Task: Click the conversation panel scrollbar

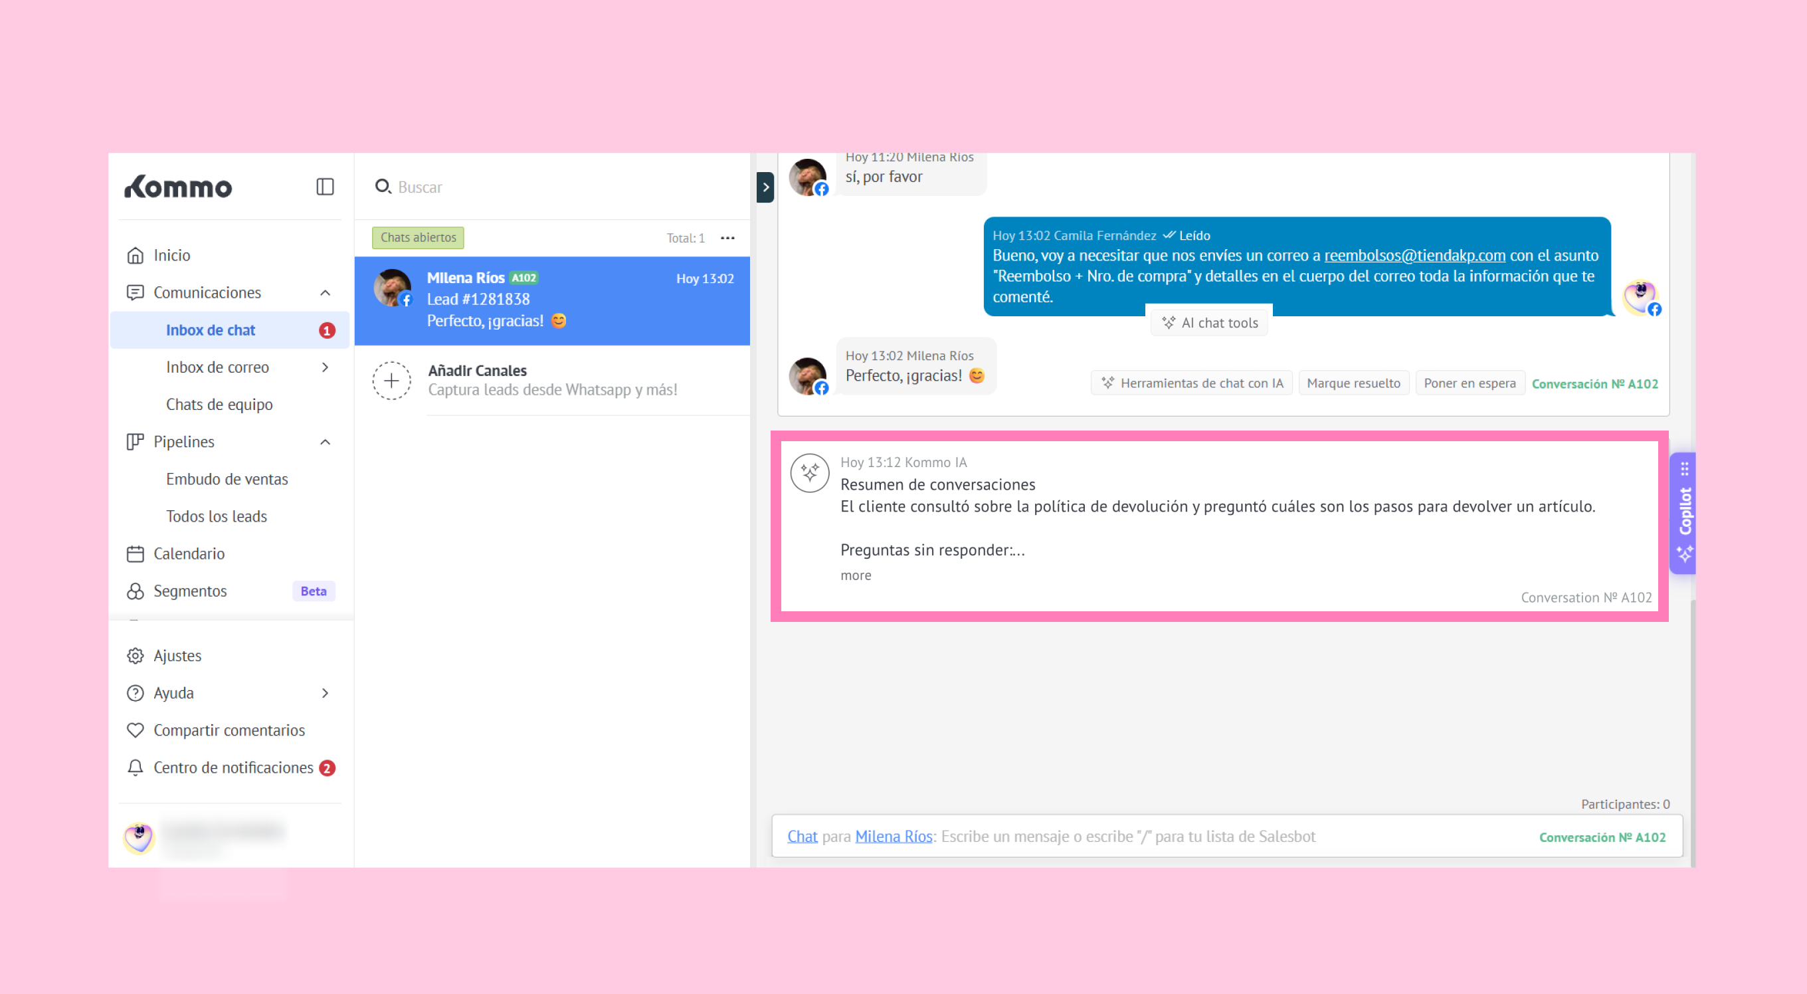Action: coord(1693,733)
